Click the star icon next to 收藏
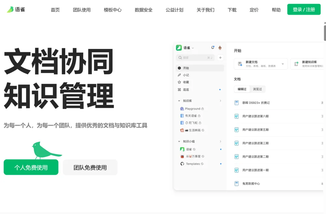This screenshot has width=326, height=214. (x=179, y=82)
